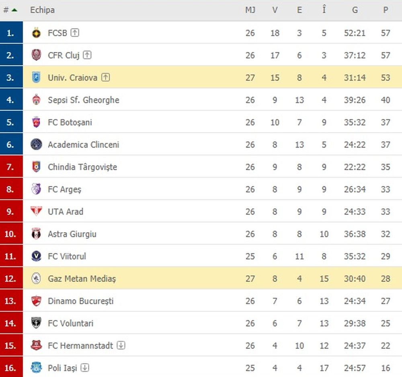Click the Echipa column header
This screenshot has height=377, width=402.
coord(42,10)
